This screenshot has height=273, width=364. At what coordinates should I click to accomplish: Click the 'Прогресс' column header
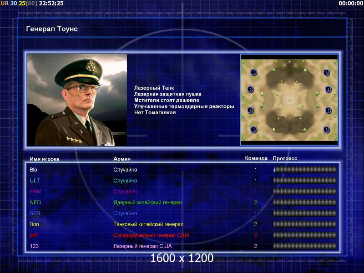click(x=285, y=158)
